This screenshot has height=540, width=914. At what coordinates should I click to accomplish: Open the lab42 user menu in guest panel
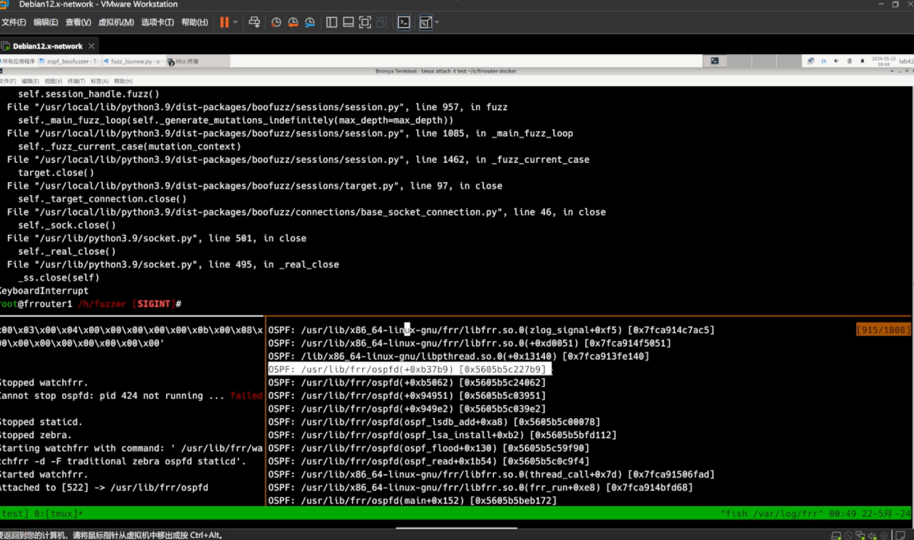click(x=906, y=61)
